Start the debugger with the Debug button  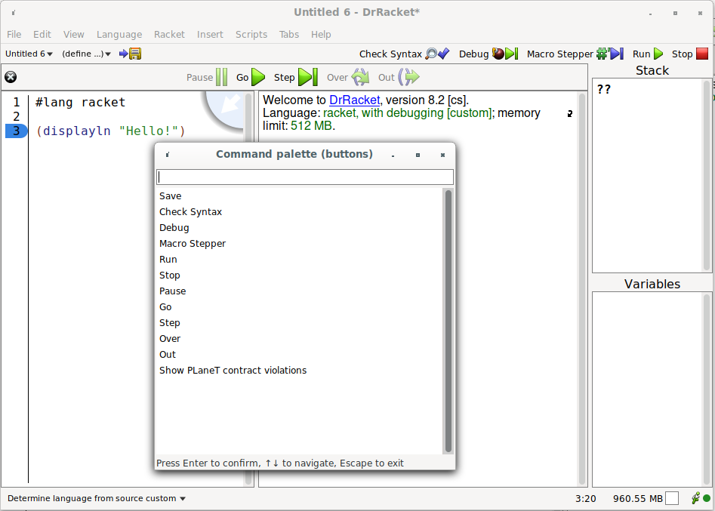488,54
